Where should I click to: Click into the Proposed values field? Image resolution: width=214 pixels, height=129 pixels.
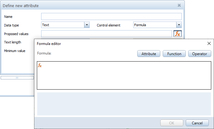click(106, 34)
